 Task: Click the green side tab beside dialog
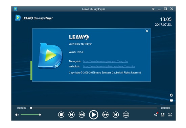[x=31, y=70]
